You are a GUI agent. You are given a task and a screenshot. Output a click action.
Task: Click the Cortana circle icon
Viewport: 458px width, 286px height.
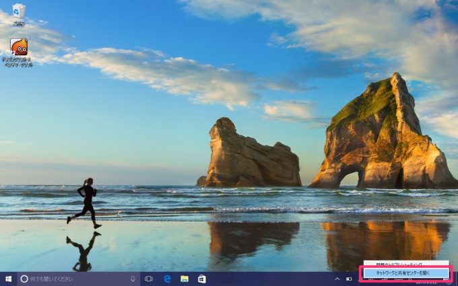24,279
